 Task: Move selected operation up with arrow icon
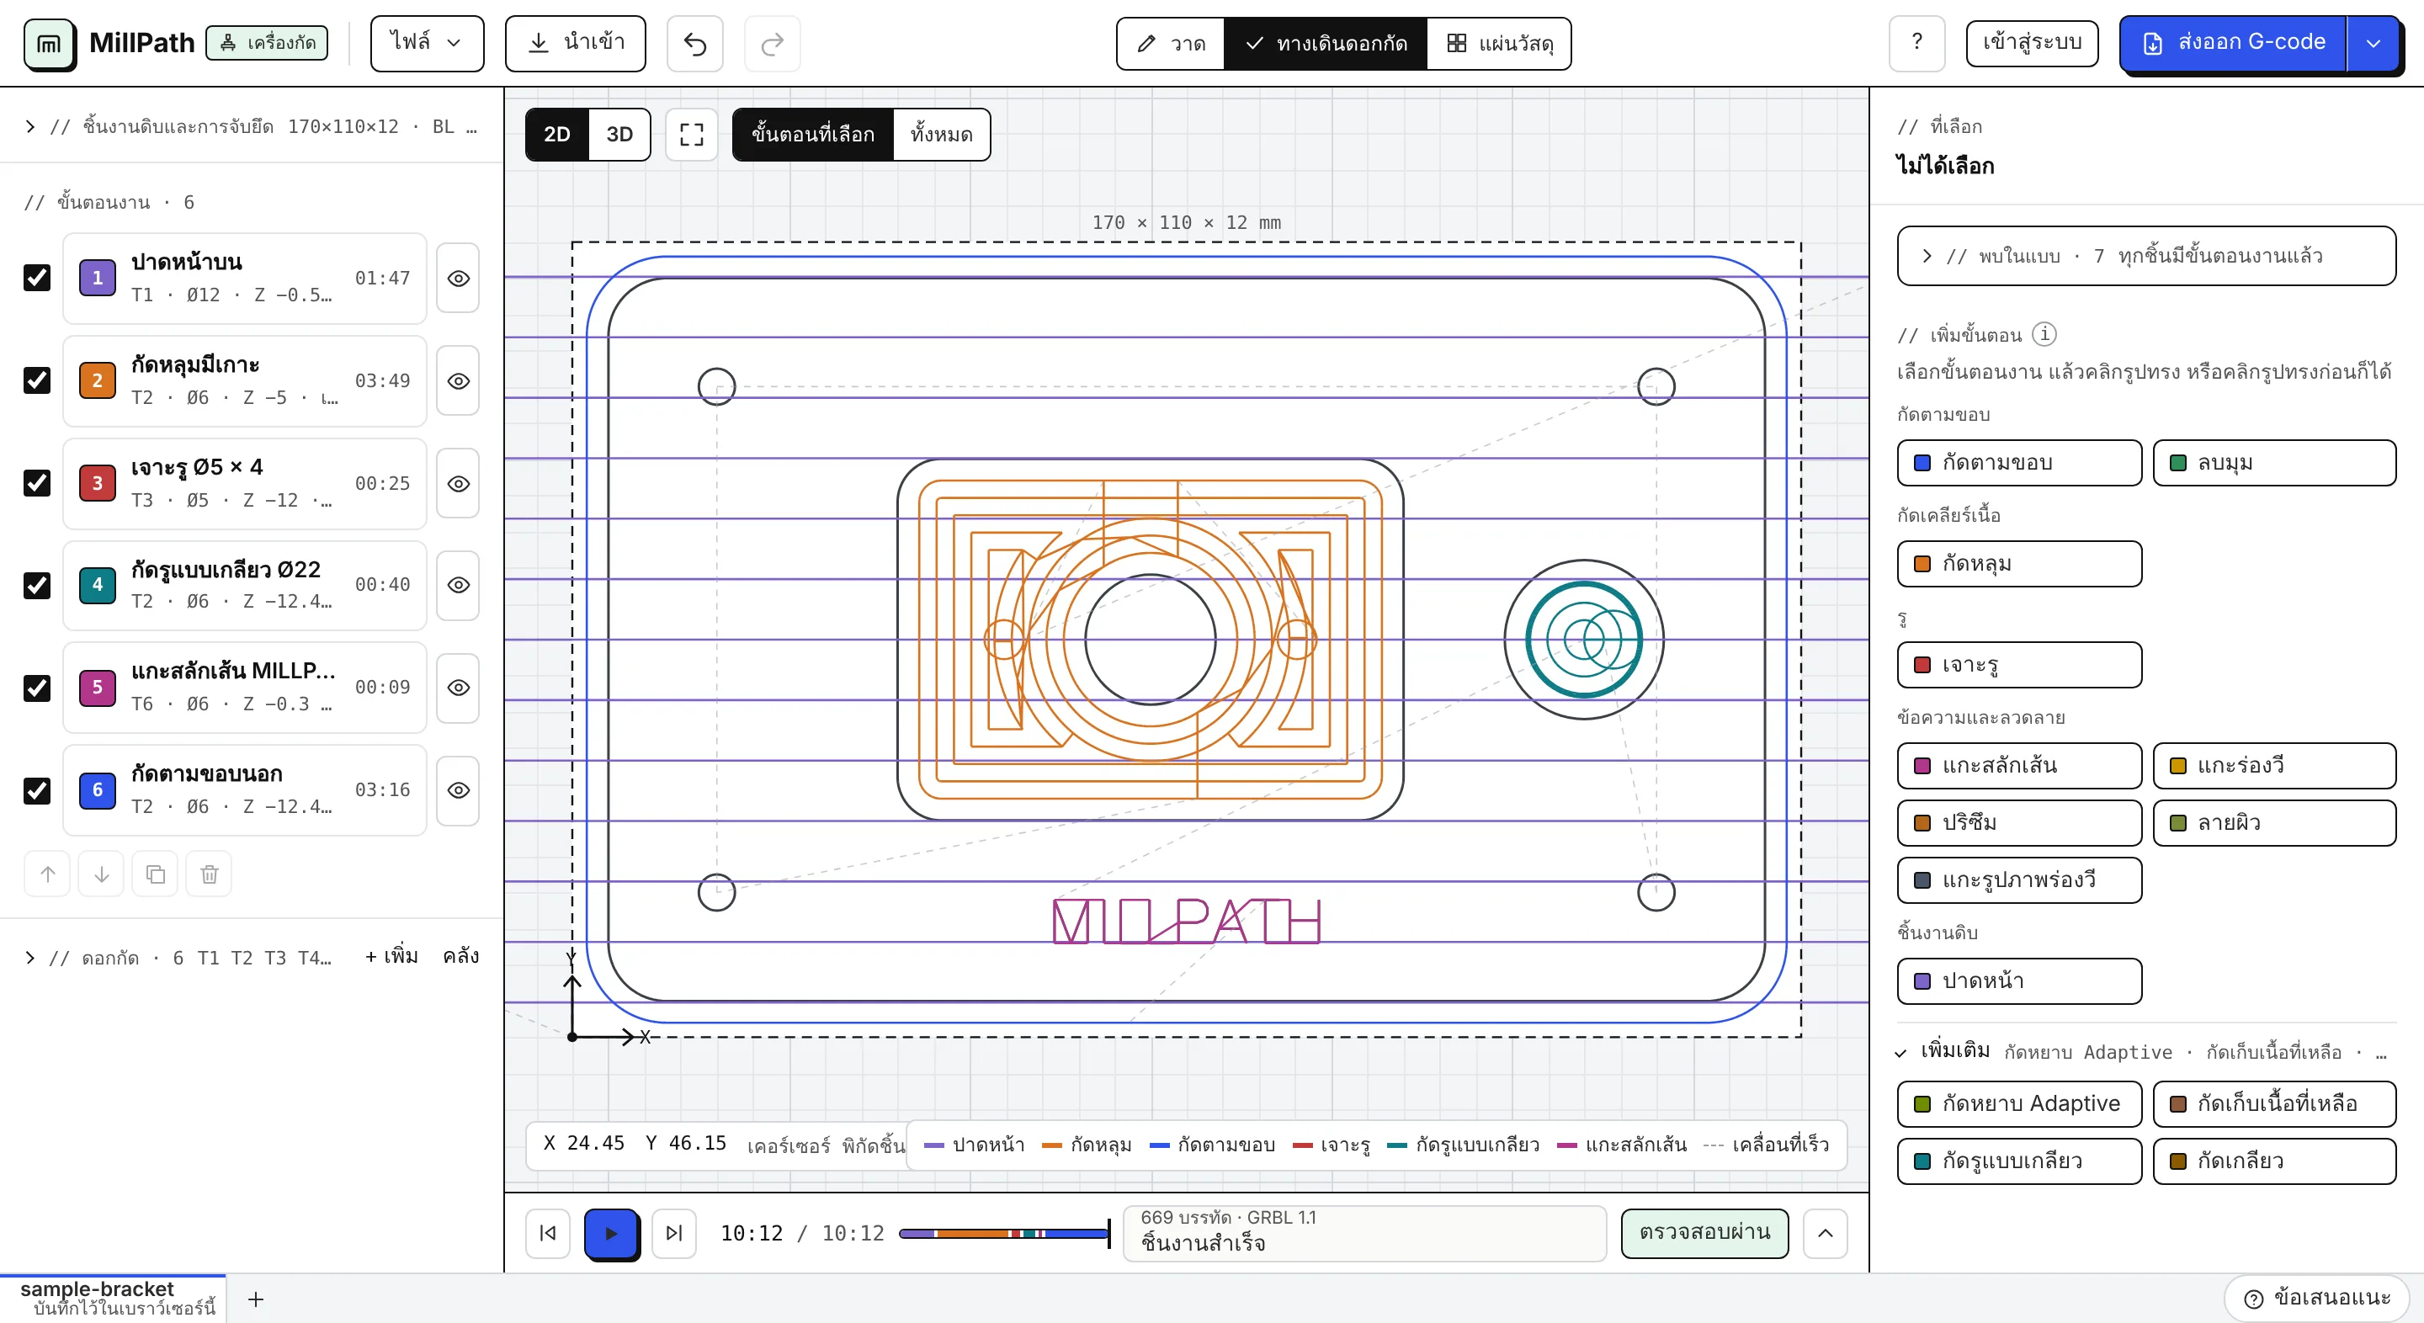click(47, 874)
